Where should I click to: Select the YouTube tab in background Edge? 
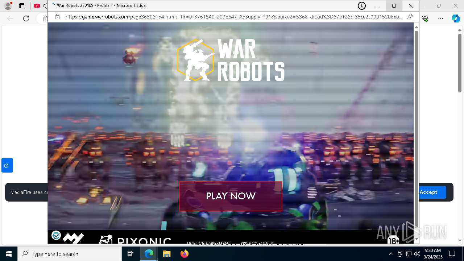(x=37, y=6)
